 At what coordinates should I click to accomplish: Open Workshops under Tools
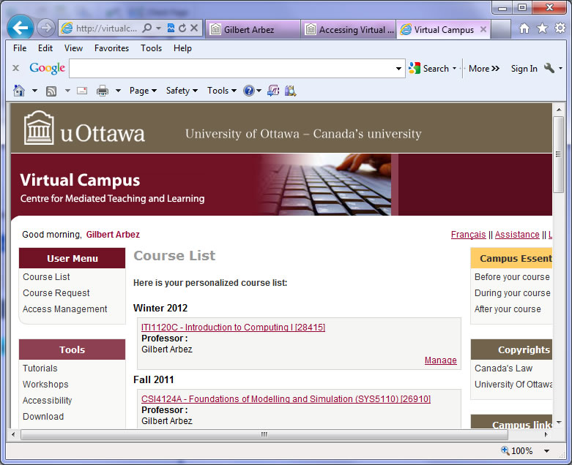click(45, 384)
